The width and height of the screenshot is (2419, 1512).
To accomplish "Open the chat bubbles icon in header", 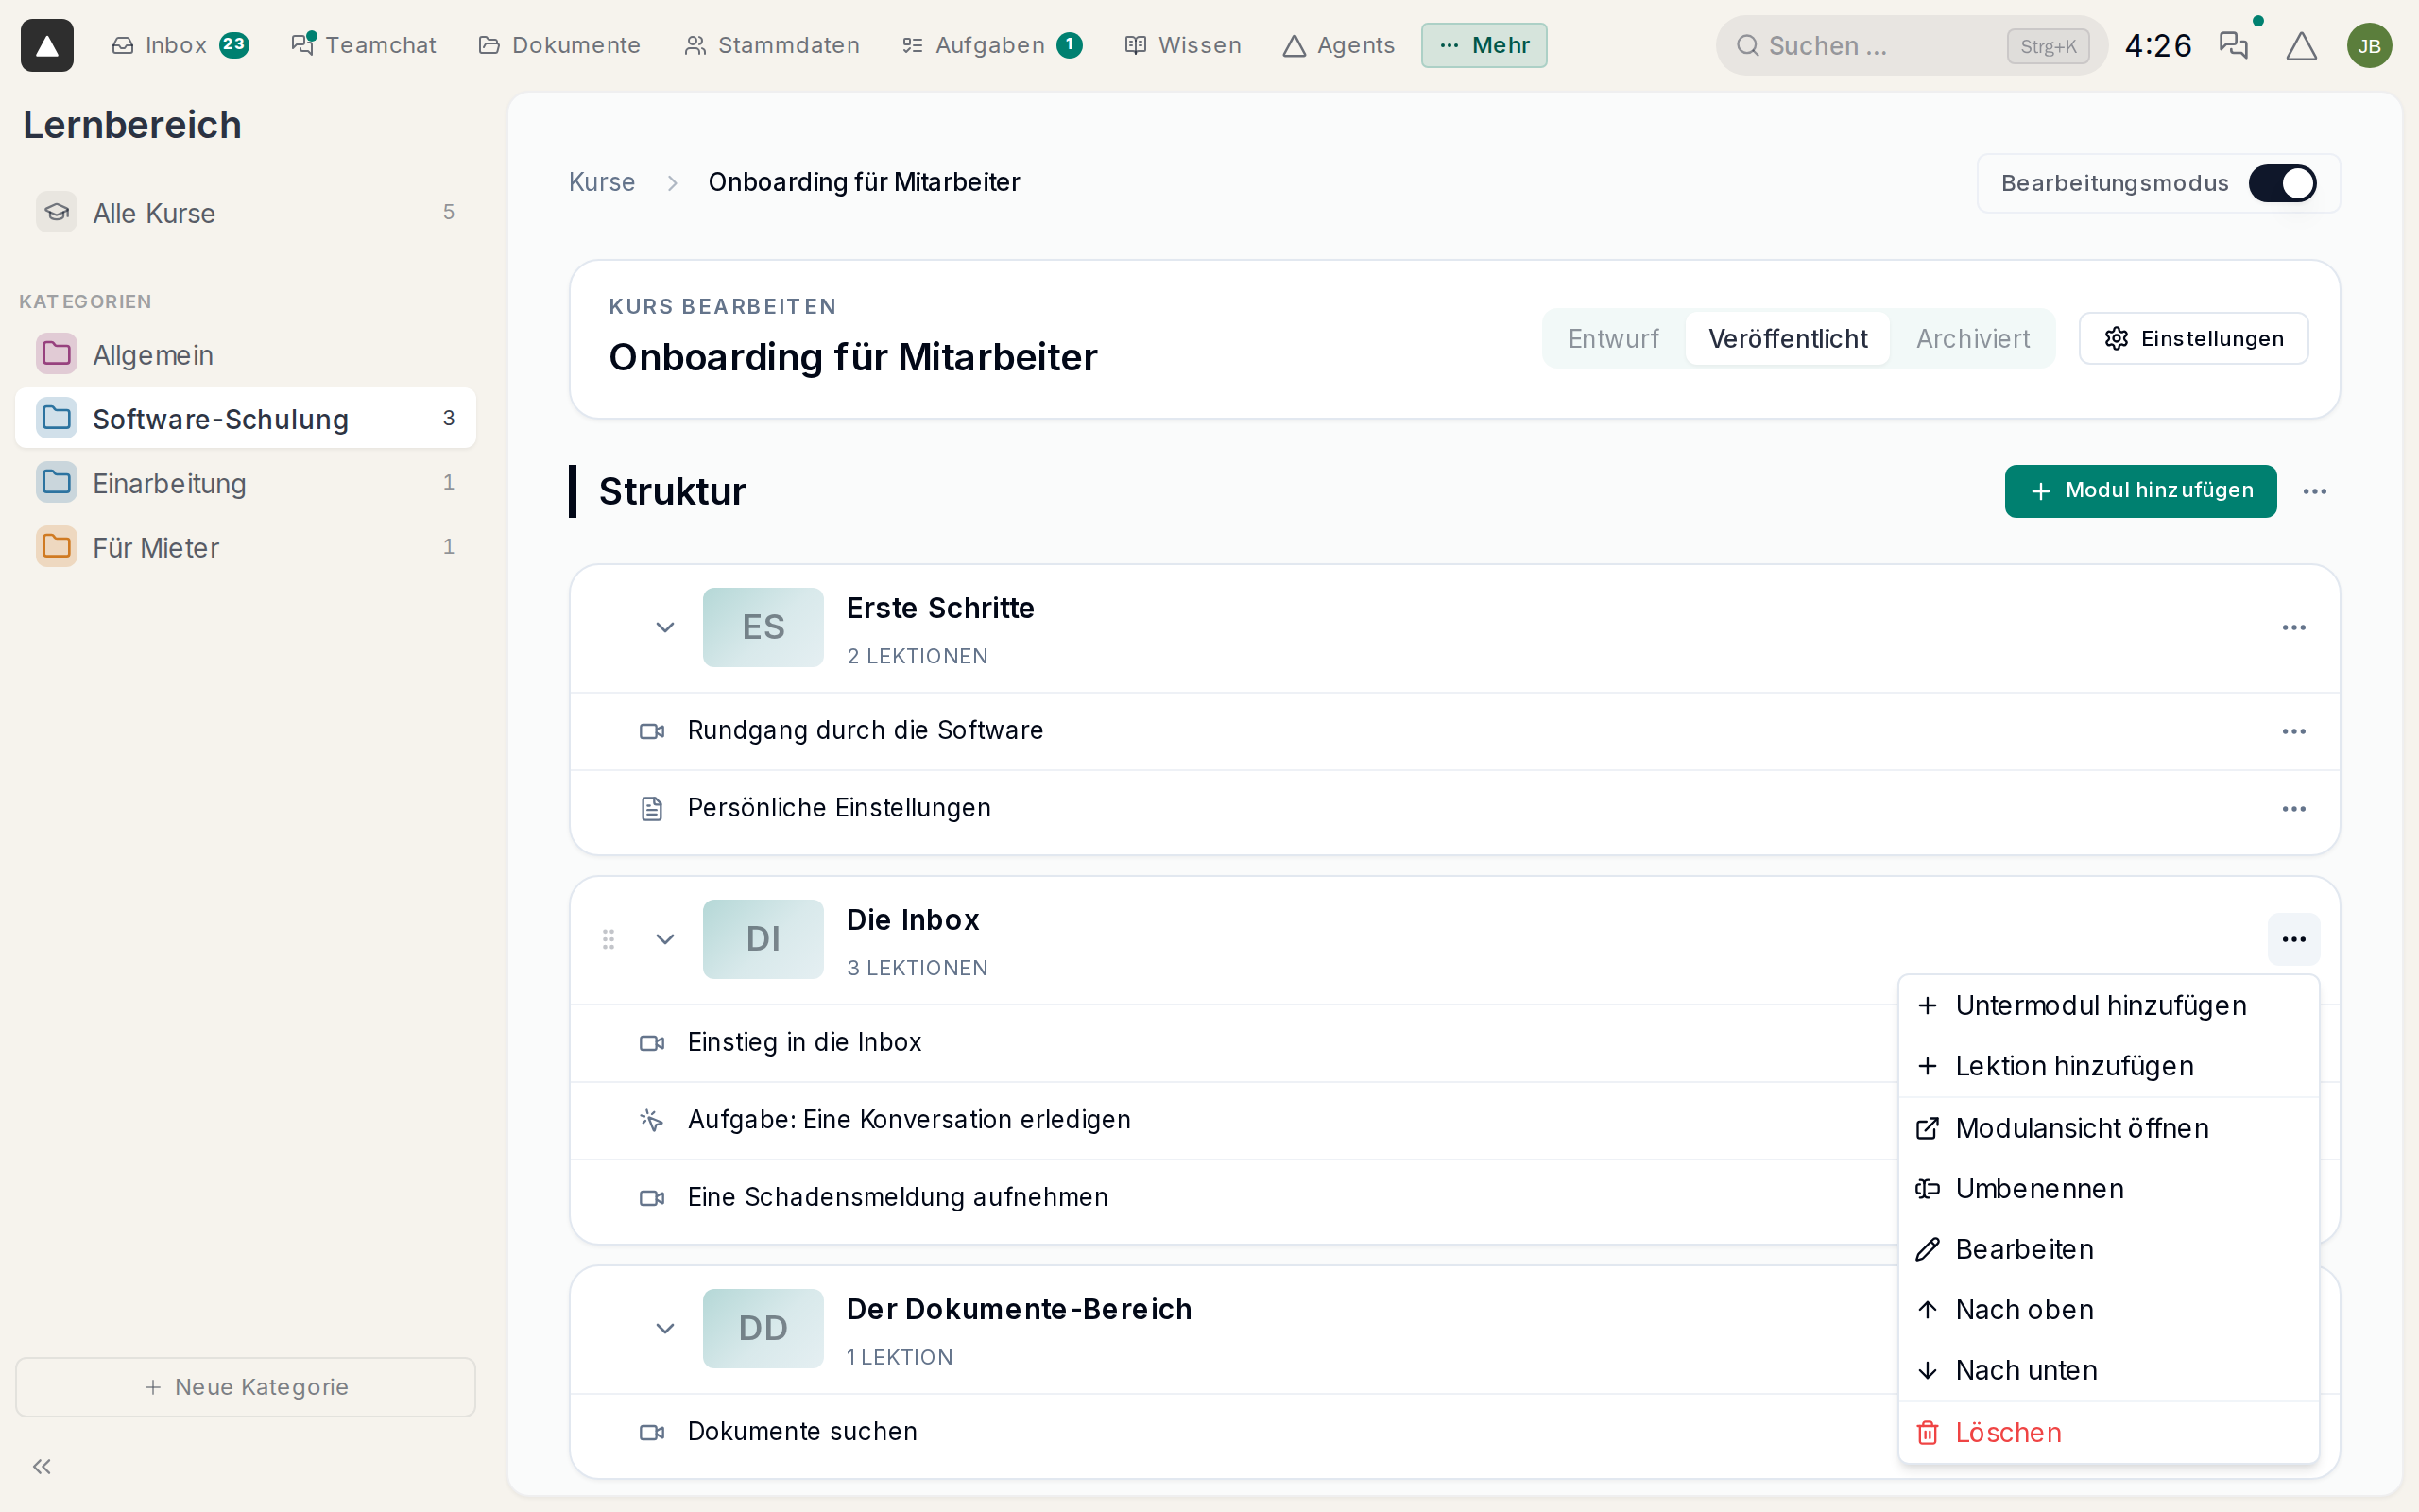I will (x=2232, y=45).
